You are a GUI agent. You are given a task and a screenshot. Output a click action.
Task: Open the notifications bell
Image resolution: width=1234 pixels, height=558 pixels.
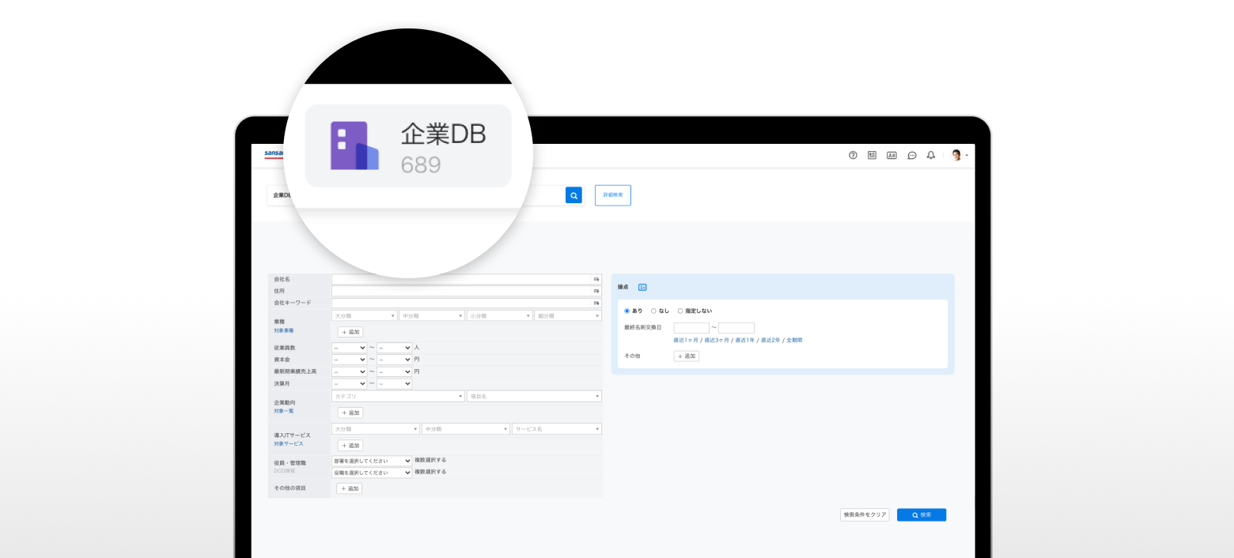click(x=931, y=156)
